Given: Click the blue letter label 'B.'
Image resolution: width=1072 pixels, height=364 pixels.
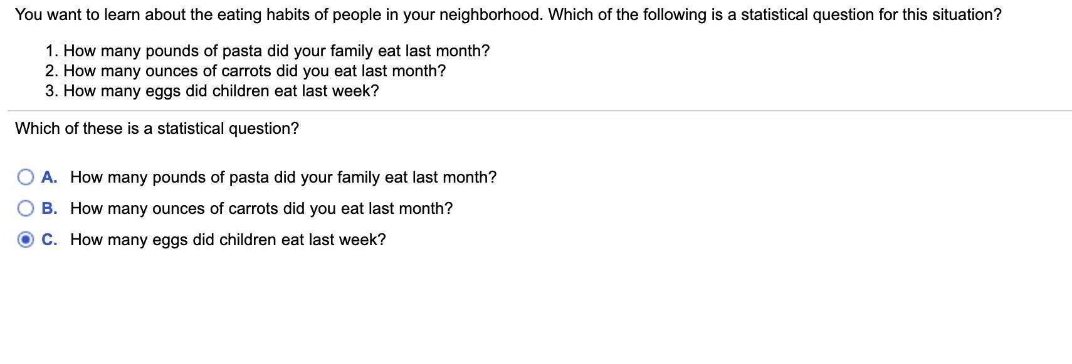Looking at the screenshot, I should (x=50, y=209).
